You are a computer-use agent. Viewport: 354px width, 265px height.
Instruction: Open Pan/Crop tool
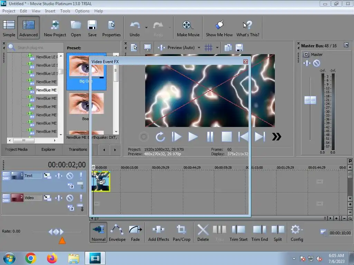click(181, 233)
